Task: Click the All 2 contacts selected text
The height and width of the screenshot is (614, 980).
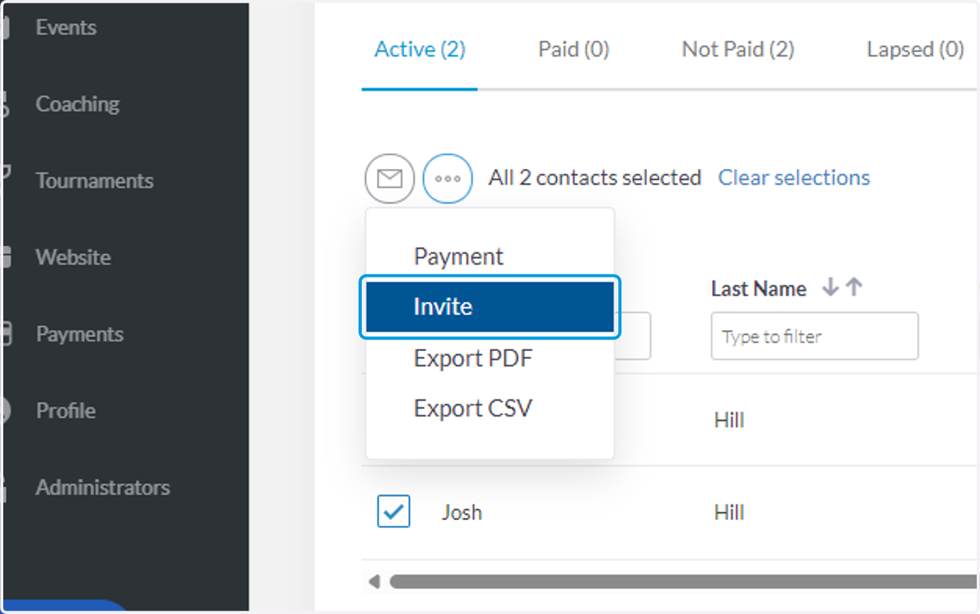Action: tap(595, 177)
